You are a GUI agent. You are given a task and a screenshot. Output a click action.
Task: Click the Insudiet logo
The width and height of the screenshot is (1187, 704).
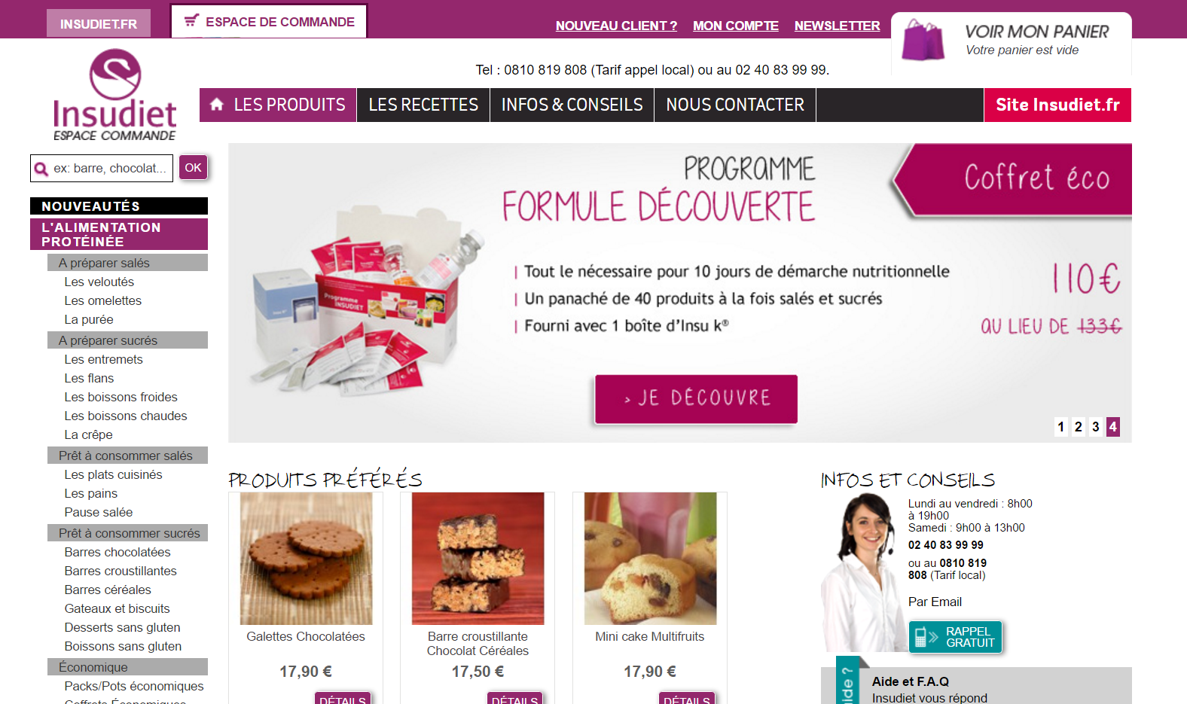point(114,96)
